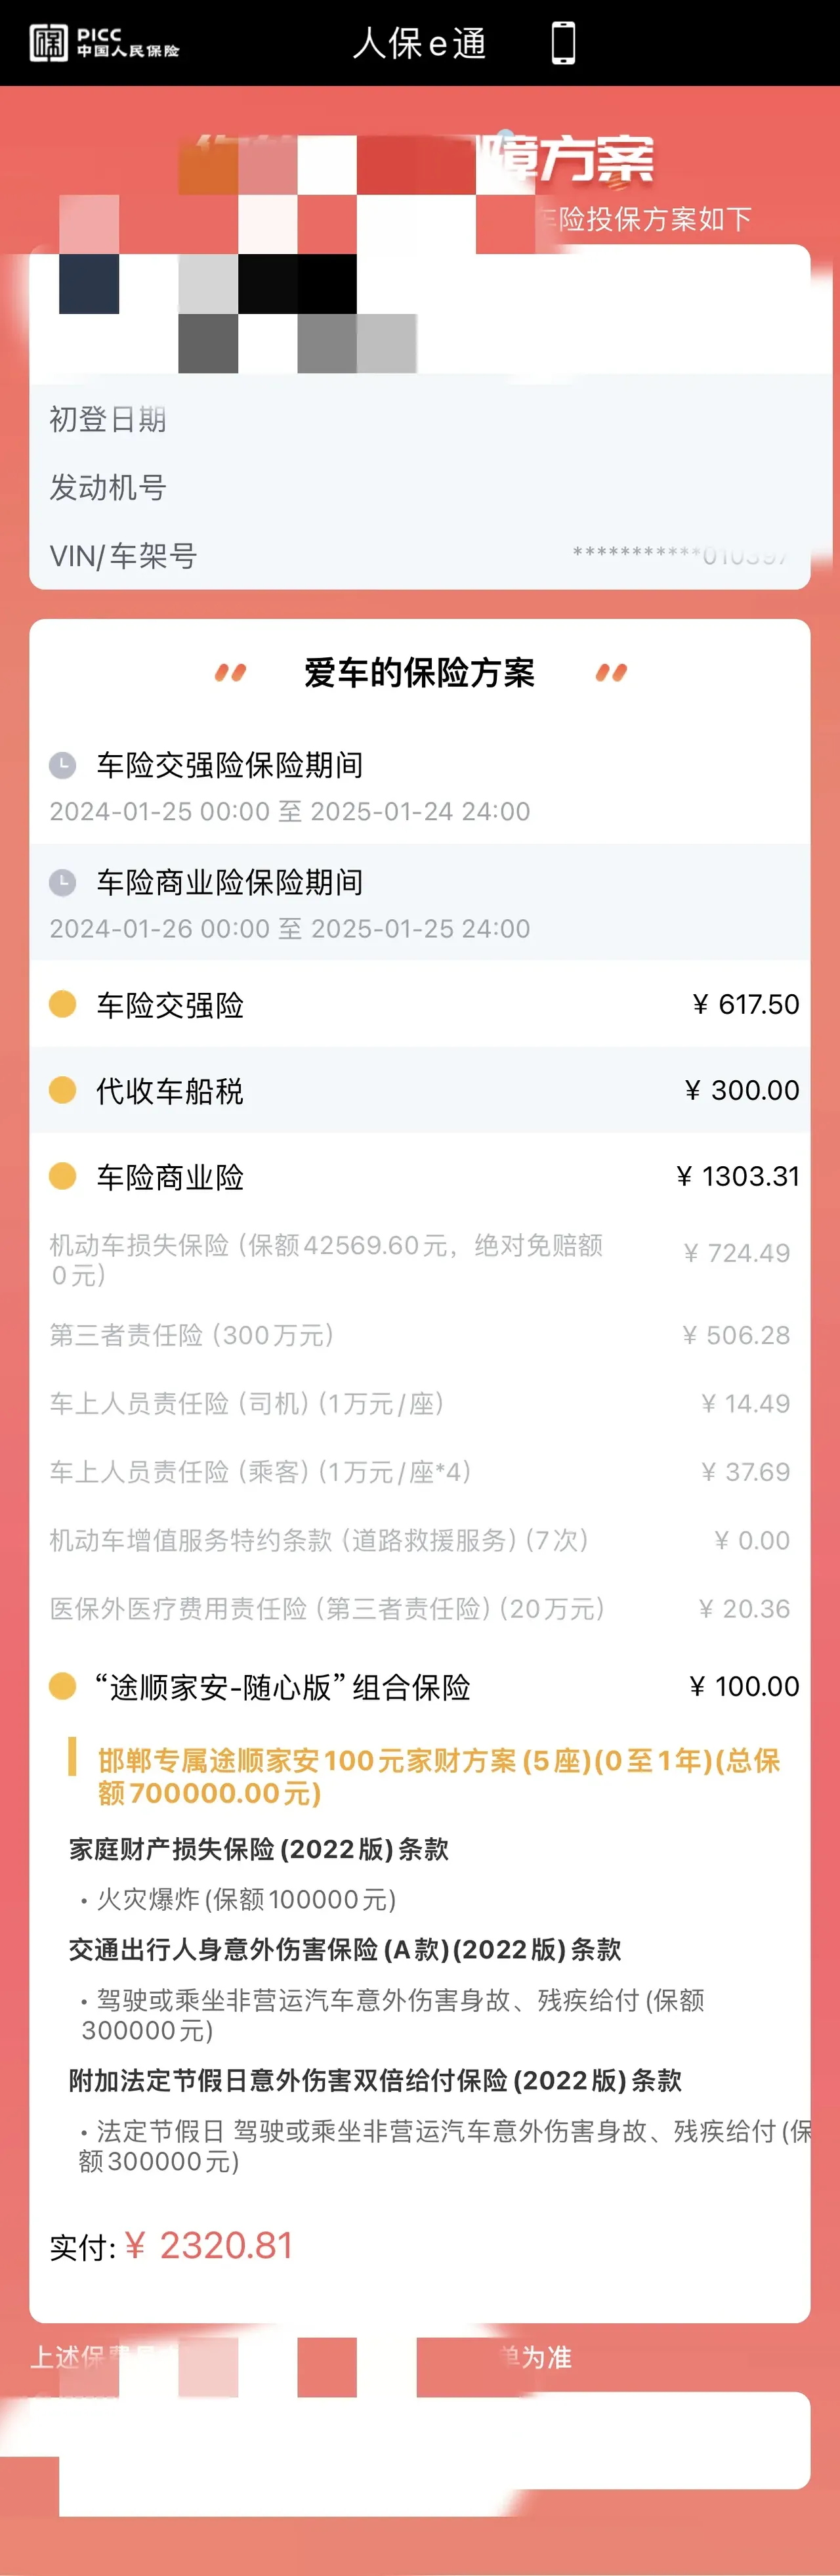
Task: Click the orange quote mark beside 爱车的保险方案
Action: pos(231,673)
